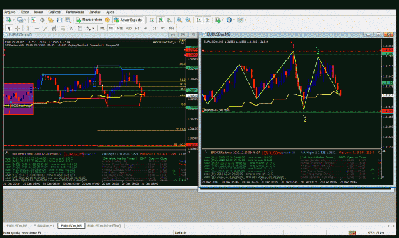Image resolution: width=399 pixels, height=238 pixels.
Task: Switch timeframe to M1
Action: pos(102,29)
